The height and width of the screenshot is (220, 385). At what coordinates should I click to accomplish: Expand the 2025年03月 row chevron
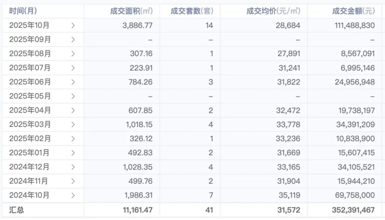point(73,125)
